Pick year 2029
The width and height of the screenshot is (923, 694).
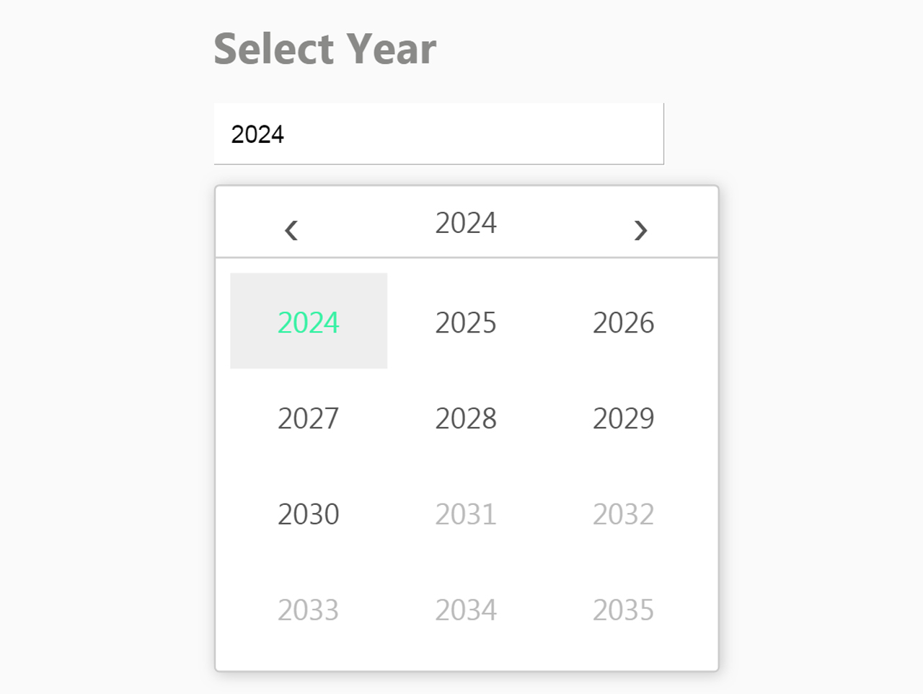coord(624,417)
